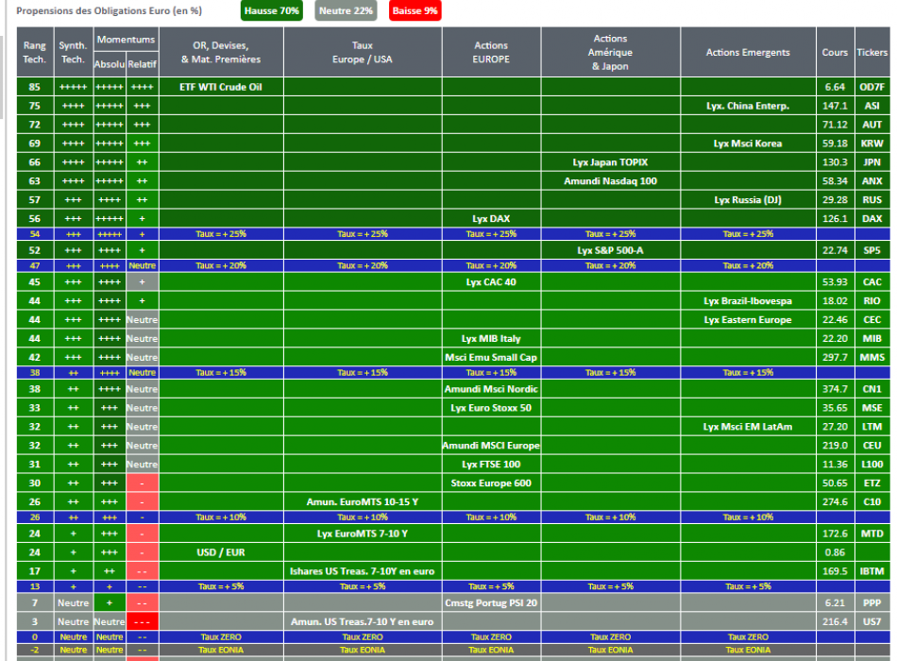Select the "Lyx S&P 500-A" cell
This screenshot has width=897, height=661.
[x=610, y=250]
